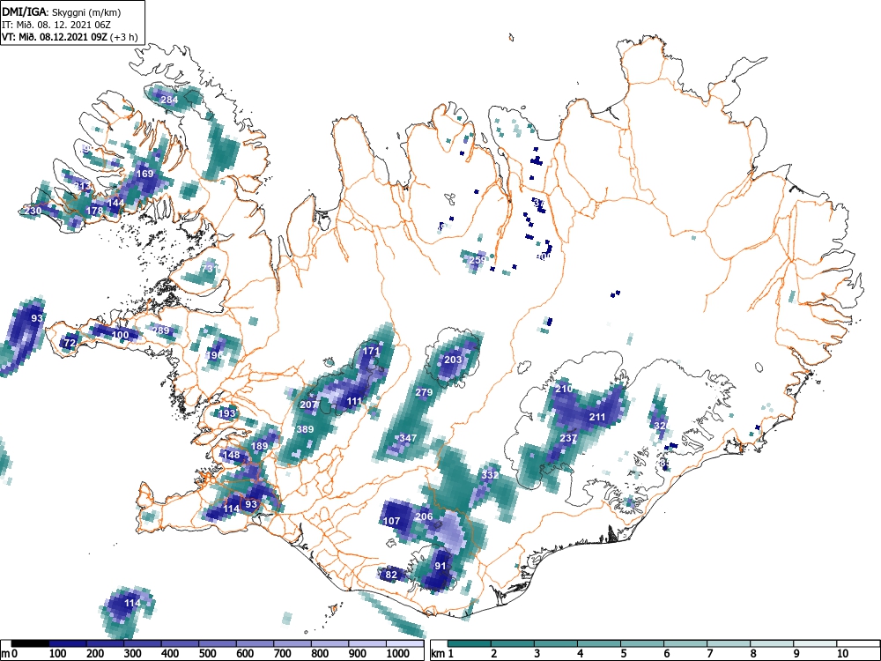The width and height of the screenshot is (881, 661).
Task: Pick the map value 178
Action: [94, 211]
